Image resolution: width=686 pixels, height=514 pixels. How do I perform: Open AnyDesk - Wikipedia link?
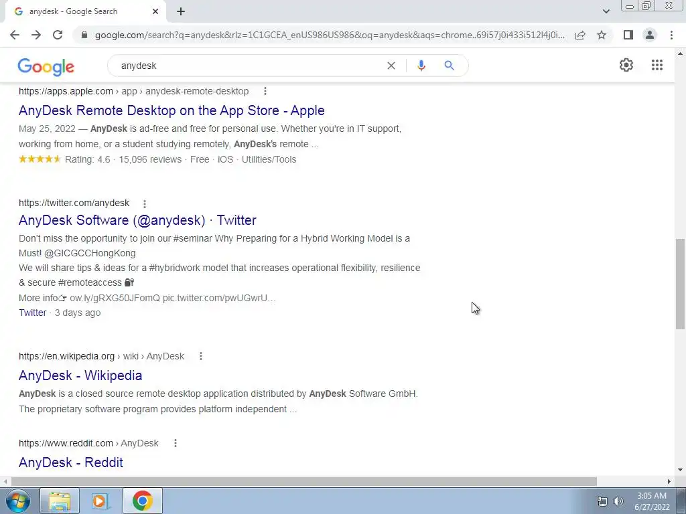80,375
